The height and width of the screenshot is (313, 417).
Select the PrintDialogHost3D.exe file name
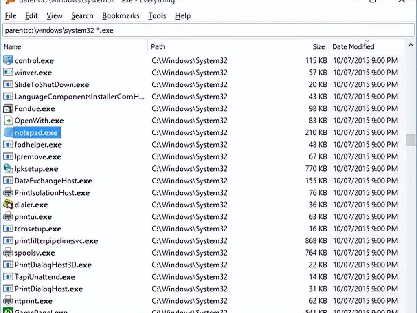pos(53,265)
